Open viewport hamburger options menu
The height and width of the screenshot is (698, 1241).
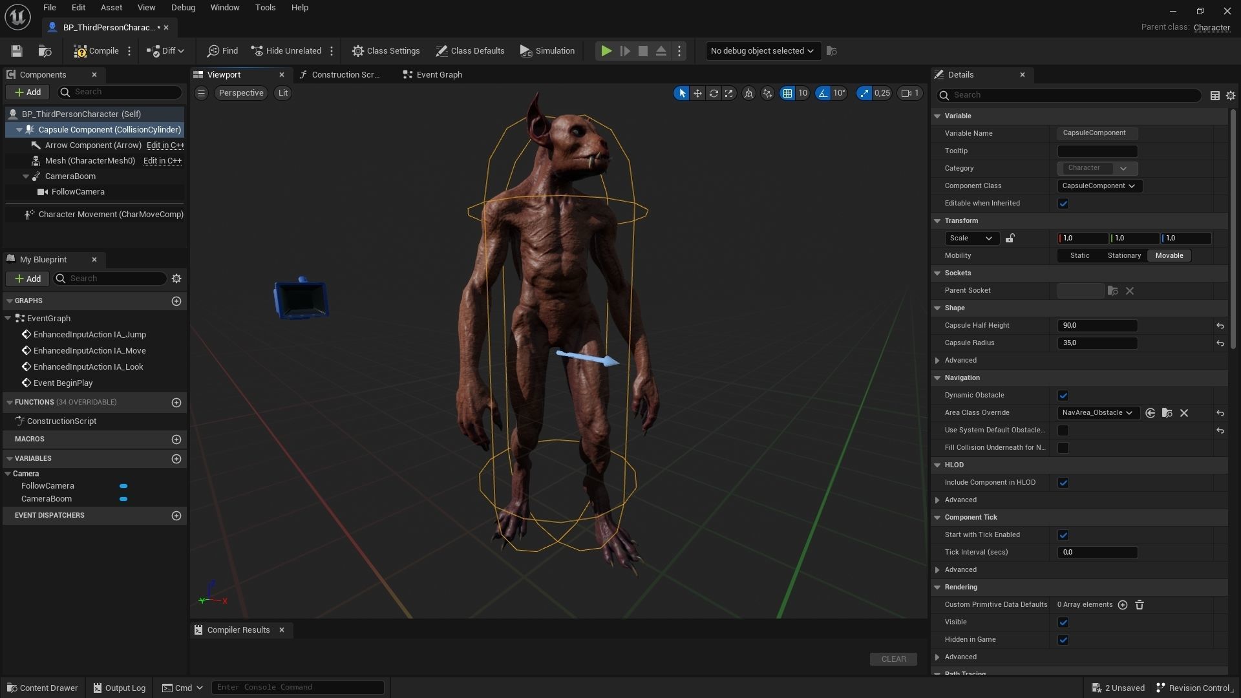pos(201,93)
